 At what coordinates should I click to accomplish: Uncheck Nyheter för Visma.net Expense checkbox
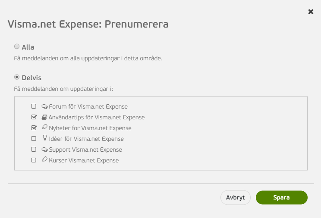[34, 128]
